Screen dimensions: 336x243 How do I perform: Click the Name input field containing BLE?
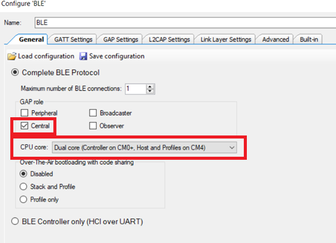185,22
